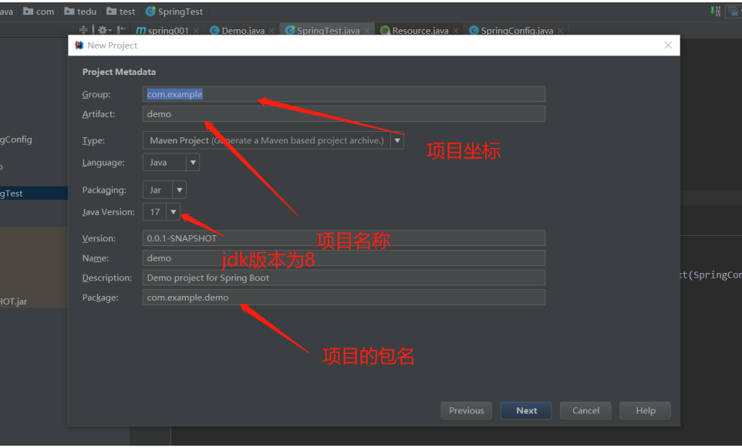The width and height of the screenshot is (742, 448).
Task: Click the SpringTest breadcrumb class
Action: point(174,12)
